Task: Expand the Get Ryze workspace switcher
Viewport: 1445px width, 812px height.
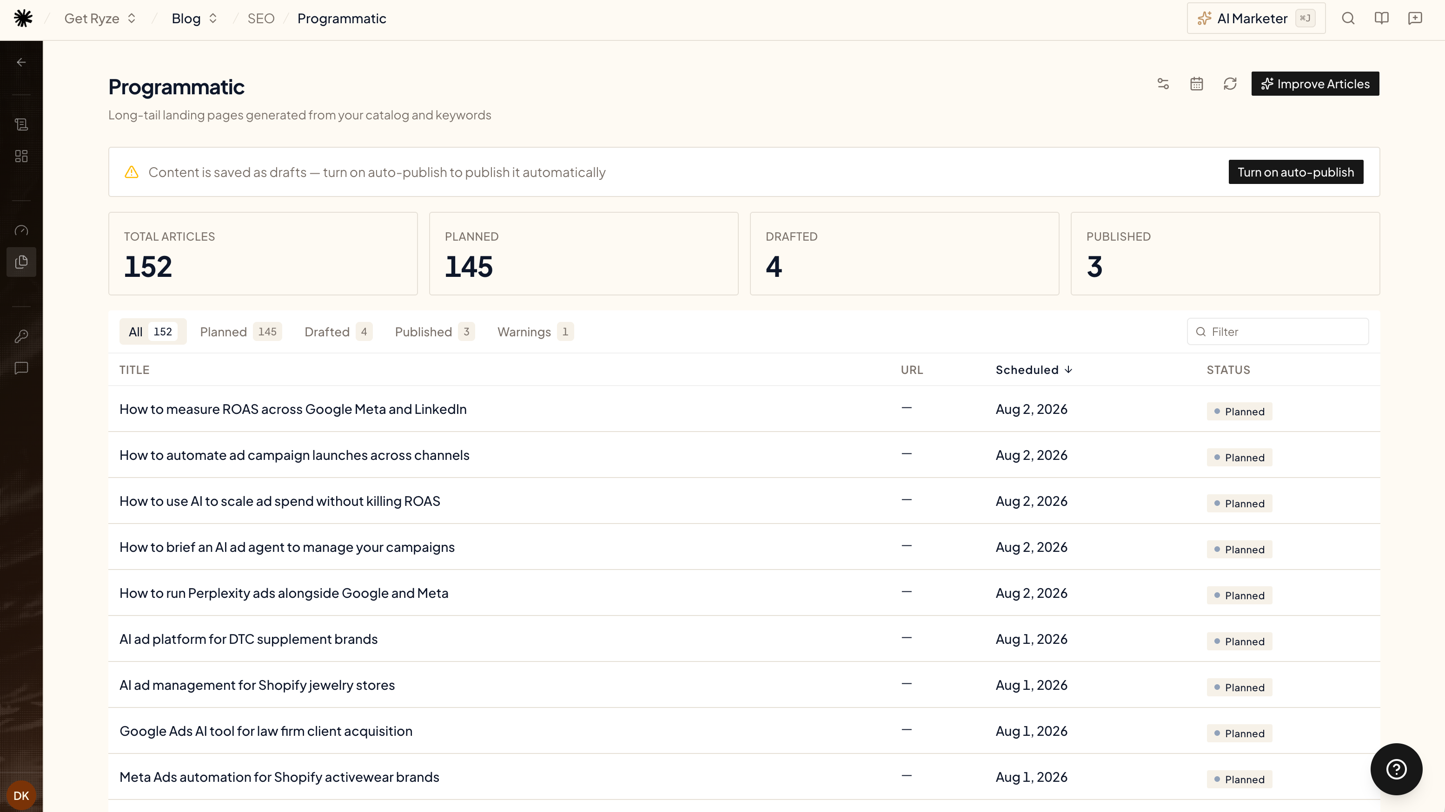Action: [100, 19]
